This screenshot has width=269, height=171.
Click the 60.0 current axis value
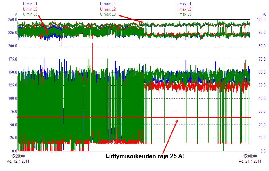(x=262, y=72)
